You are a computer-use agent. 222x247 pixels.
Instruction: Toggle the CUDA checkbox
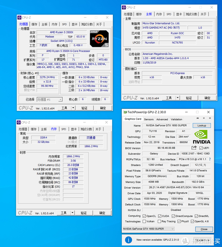coord(160,216)
